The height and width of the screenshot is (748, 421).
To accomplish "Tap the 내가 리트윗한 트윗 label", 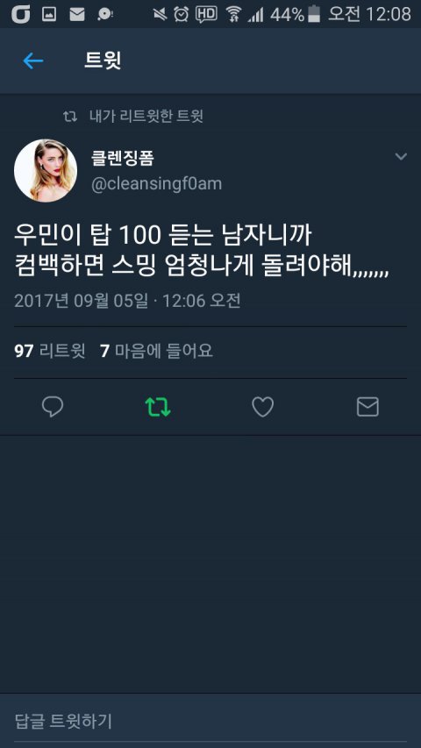I will click(x=146, y=116).
